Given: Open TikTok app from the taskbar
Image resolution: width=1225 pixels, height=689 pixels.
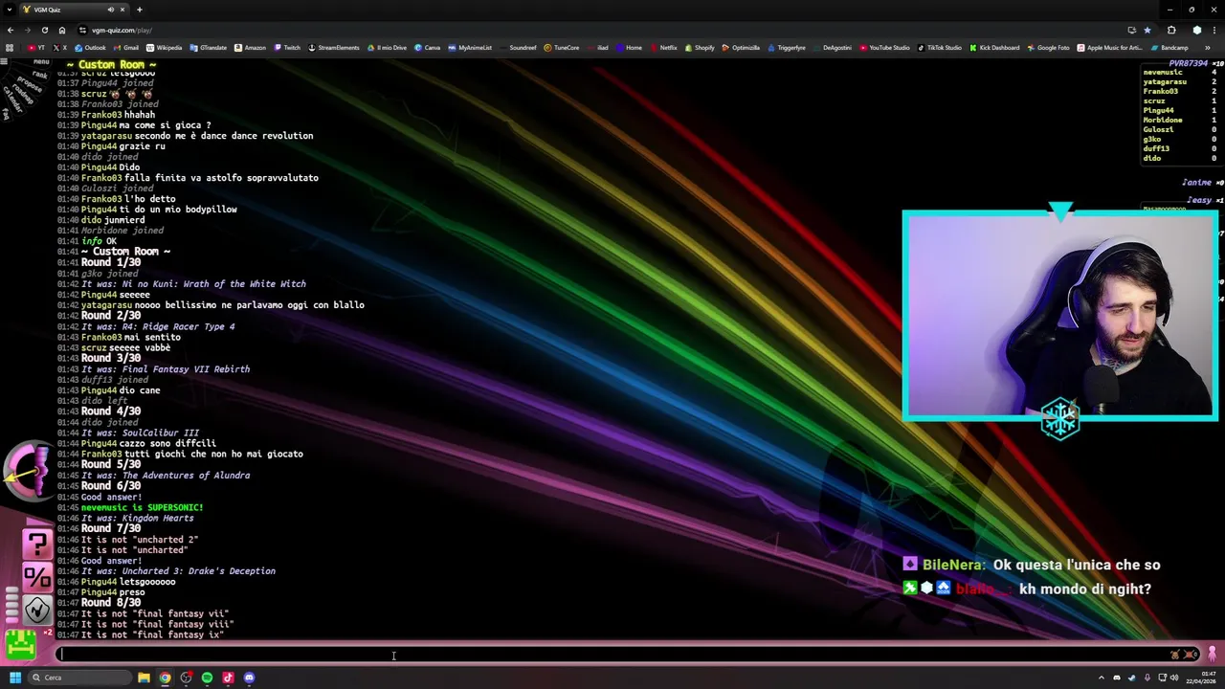Looking at the screenshot, I should pos(228,678).
